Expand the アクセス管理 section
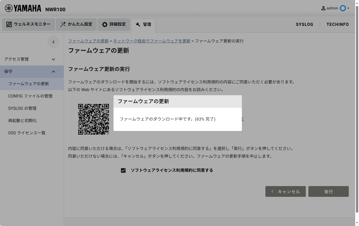 [53, 59]
